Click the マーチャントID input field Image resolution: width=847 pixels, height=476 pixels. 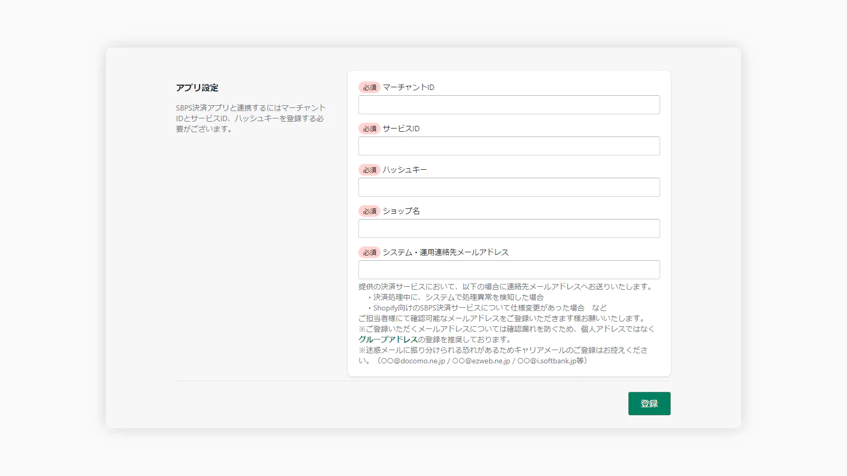pyautogui.click(x=509, y=105)
